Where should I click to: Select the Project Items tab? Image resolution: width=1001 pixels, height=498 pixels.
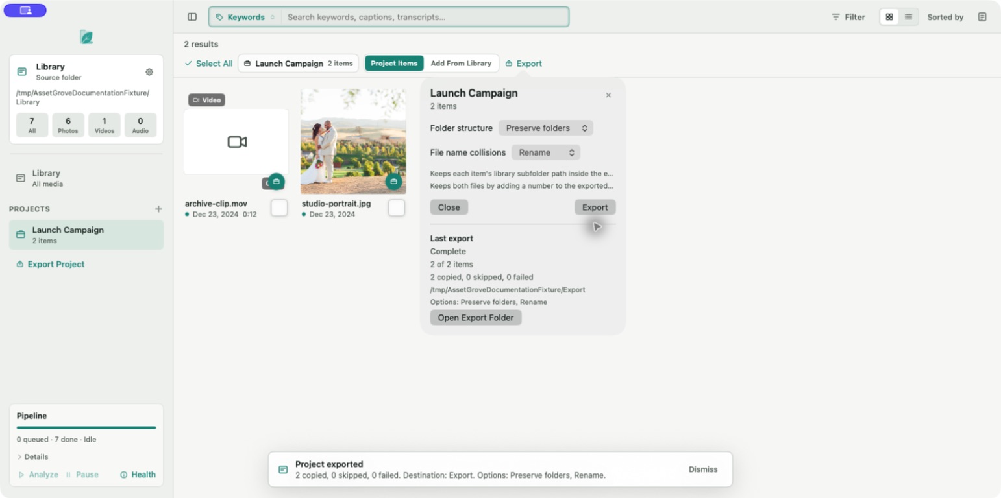pos(394,64)
